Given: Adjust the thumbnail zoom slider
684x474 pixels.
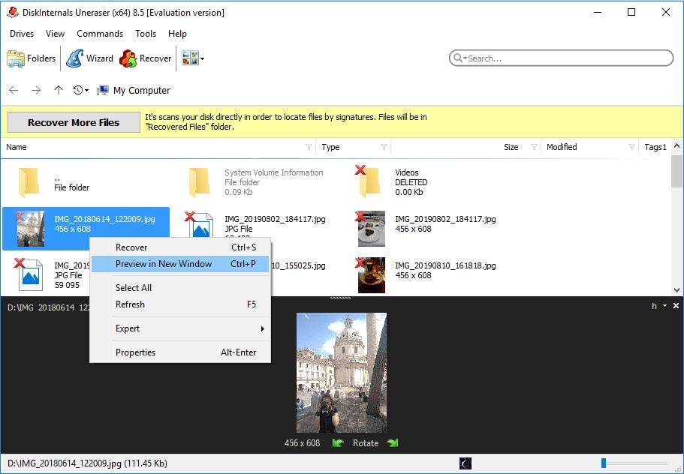Looking at the screenshot, I should pos(604,464).
